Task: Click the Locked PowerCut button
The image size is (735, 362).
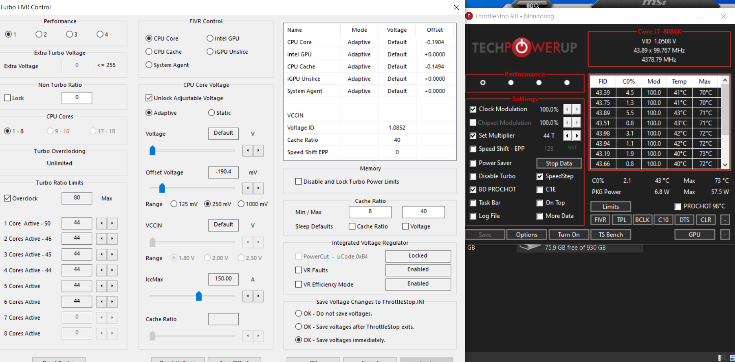Action: pos(418,256)
